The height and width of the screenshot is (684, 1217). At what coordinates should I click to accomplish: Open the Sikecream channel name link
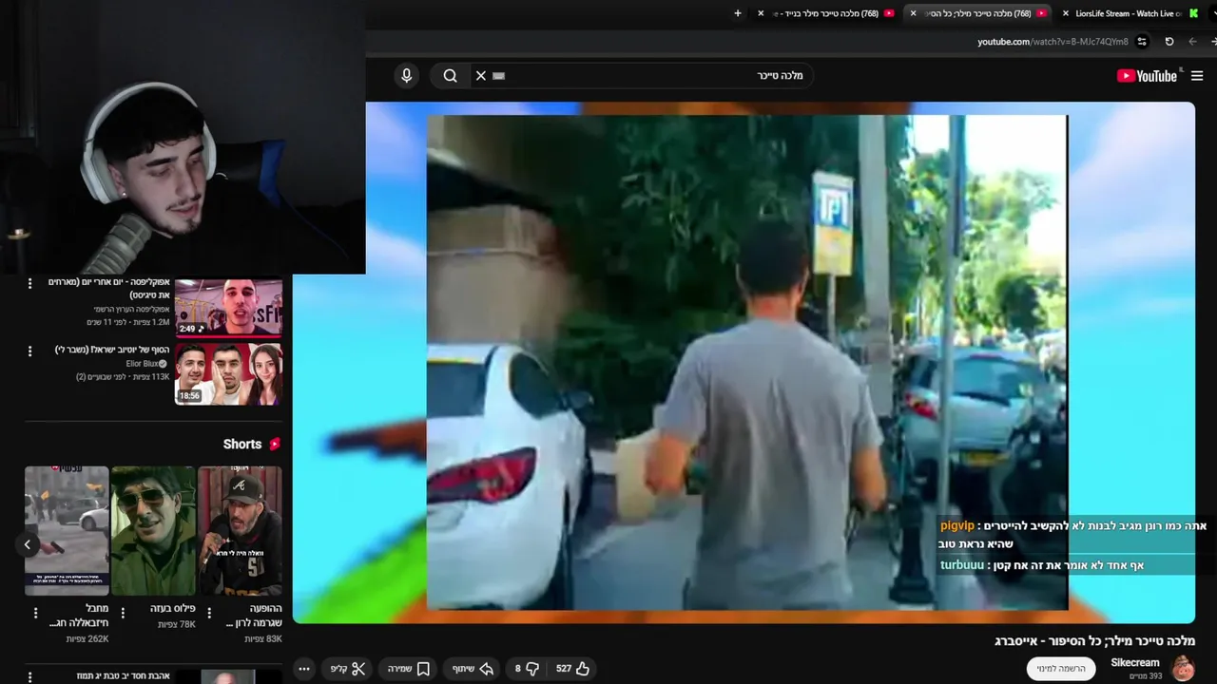[x=1135, y=663]
